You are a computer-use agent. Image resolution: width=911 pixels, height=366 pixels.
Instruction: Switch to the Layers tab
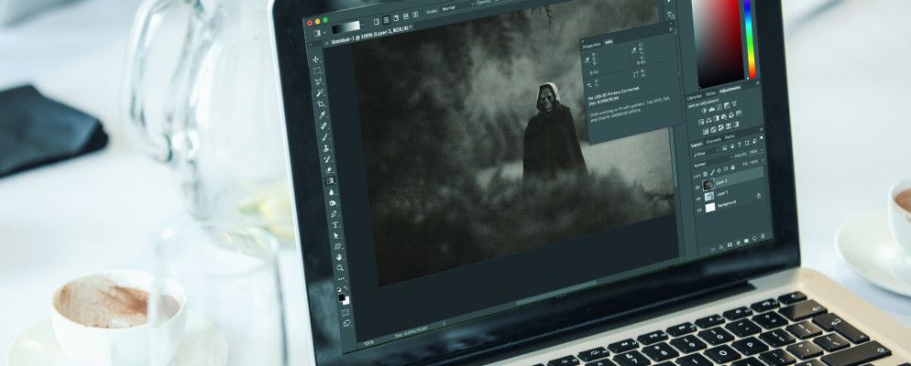click(696, 145)
